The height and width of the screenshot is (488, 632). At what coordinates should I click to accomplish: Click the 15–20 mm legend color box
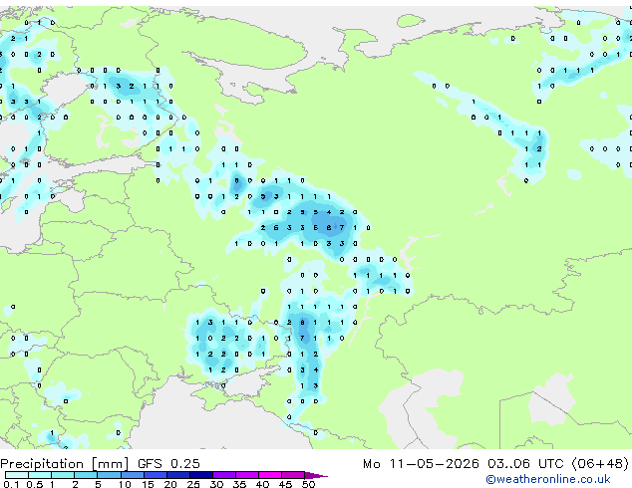point(155,475)
